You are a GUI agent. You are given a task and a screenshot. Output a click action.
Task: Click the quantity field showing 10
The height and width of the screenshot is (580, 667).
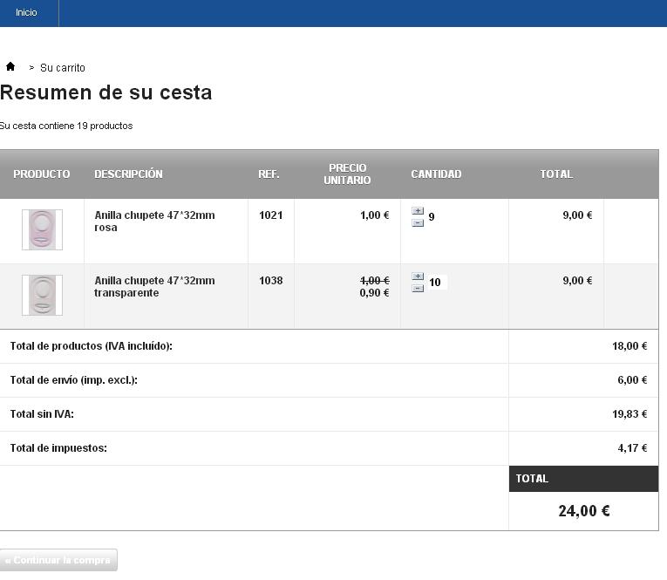pyautogui.click(x=436, y=283)
